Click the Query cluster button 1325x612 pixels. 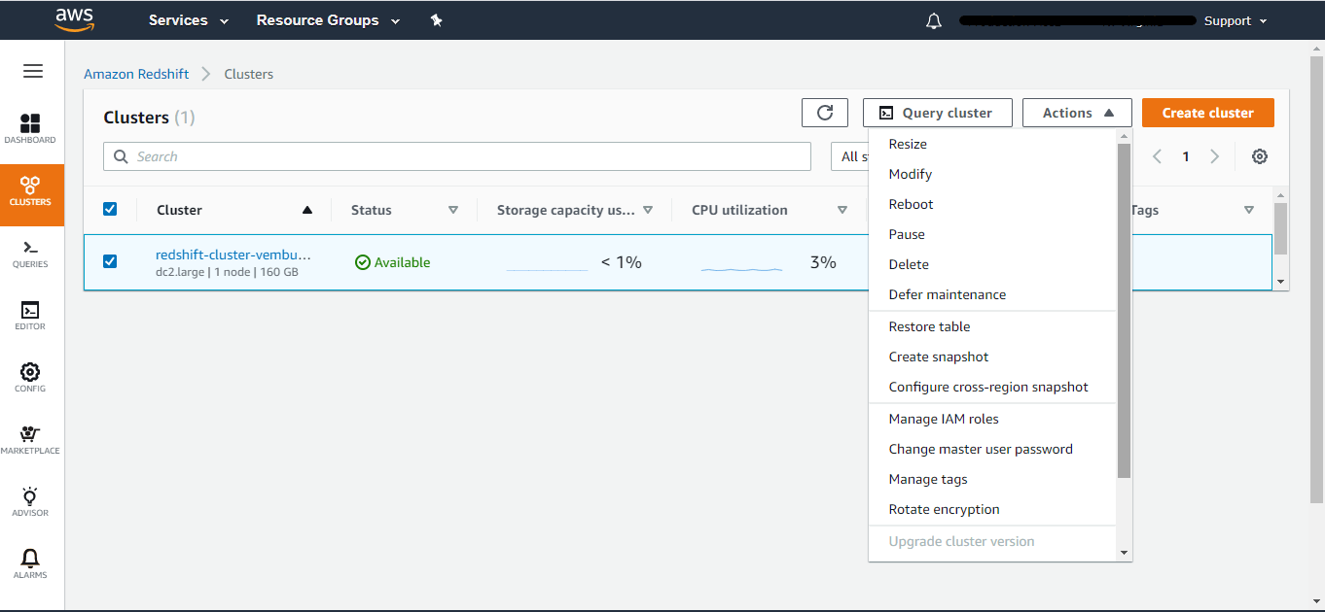pyautogui.click(x=938, y=113)
